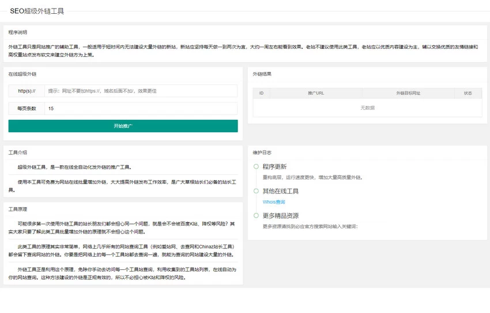Click the 状态 column header

pos(468,93)
